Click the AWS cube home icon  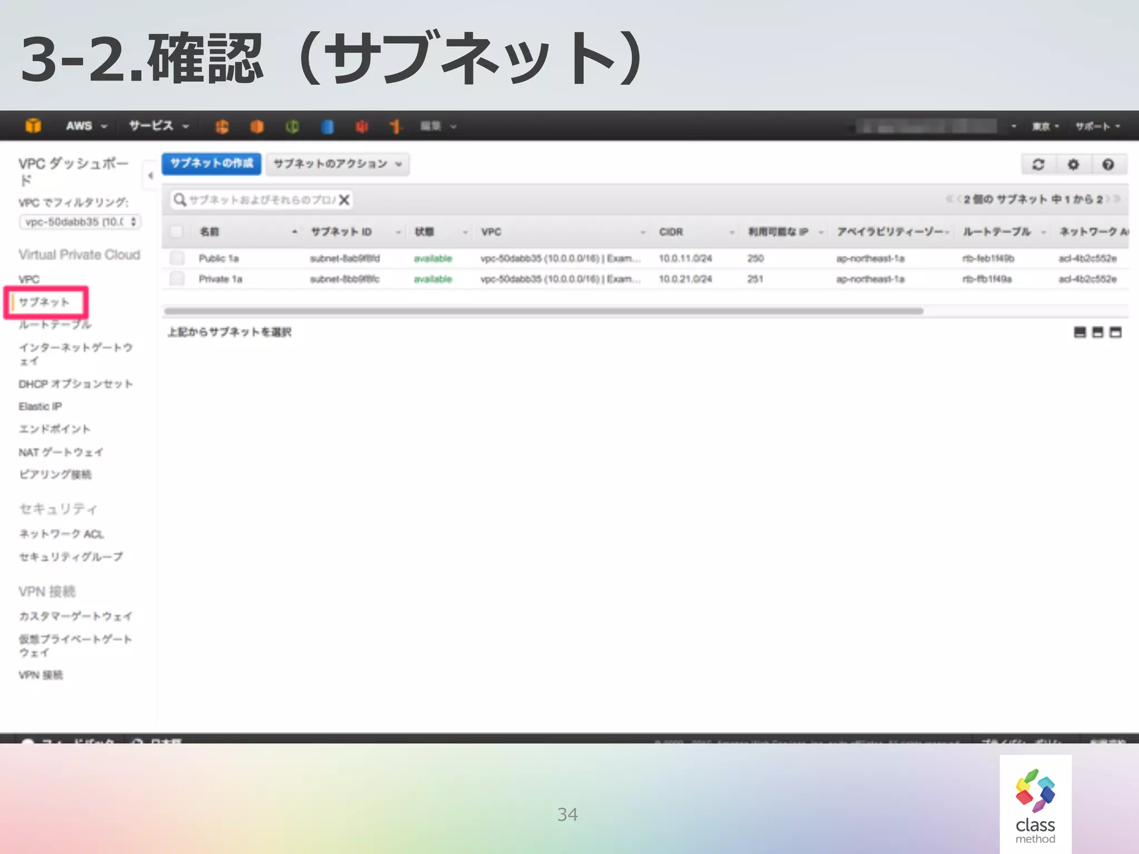(33, 126)
